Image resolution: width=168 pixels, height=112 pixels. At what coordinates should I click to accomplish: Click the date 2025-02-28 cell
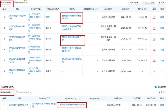point(142,39)
